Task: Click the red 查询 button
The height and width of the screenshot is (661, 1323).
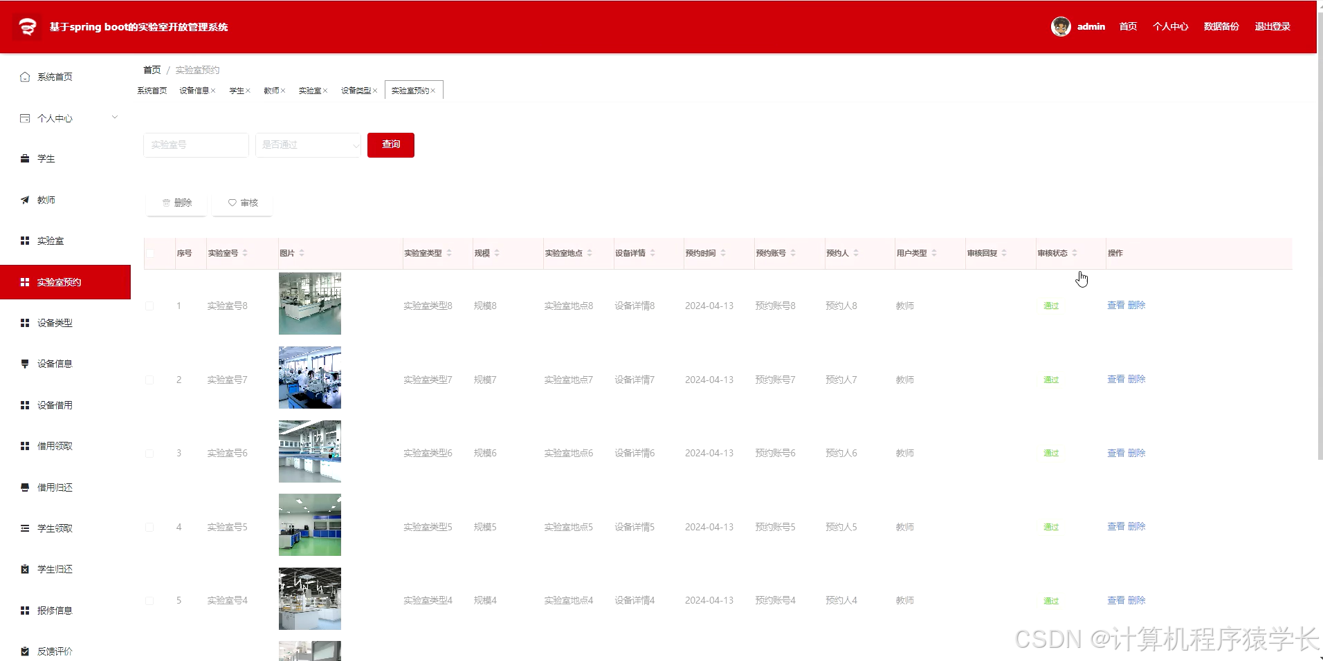Action: pyautogui.click(x=391, y=145)
